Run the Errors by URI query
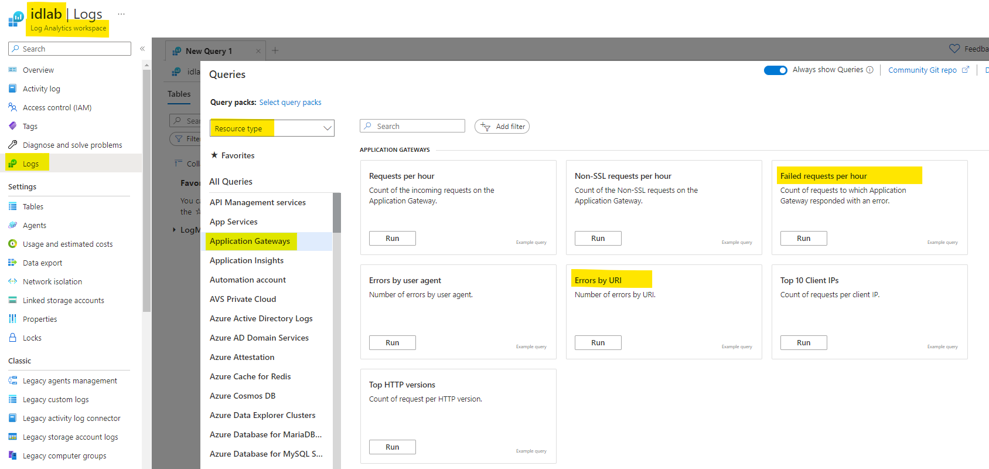 [x=598, y=343]
